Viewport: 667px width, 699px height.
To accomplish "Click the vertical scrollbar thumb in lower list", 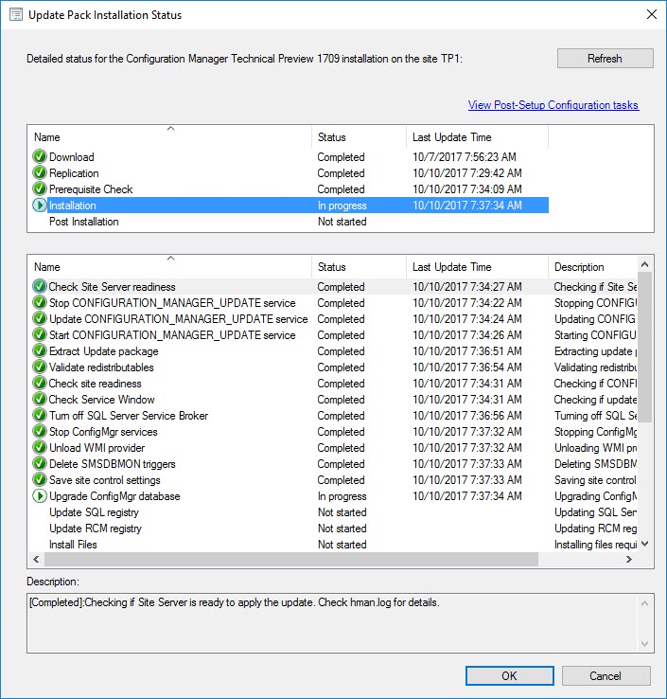I will coord(644,347).
